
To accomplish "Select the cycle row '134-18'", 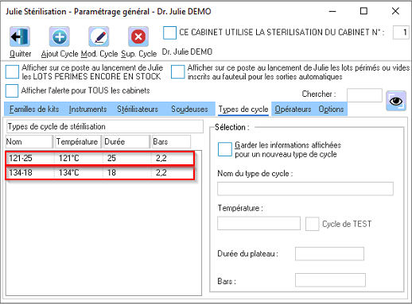I will pyautogui.click(x=100, y=173).
